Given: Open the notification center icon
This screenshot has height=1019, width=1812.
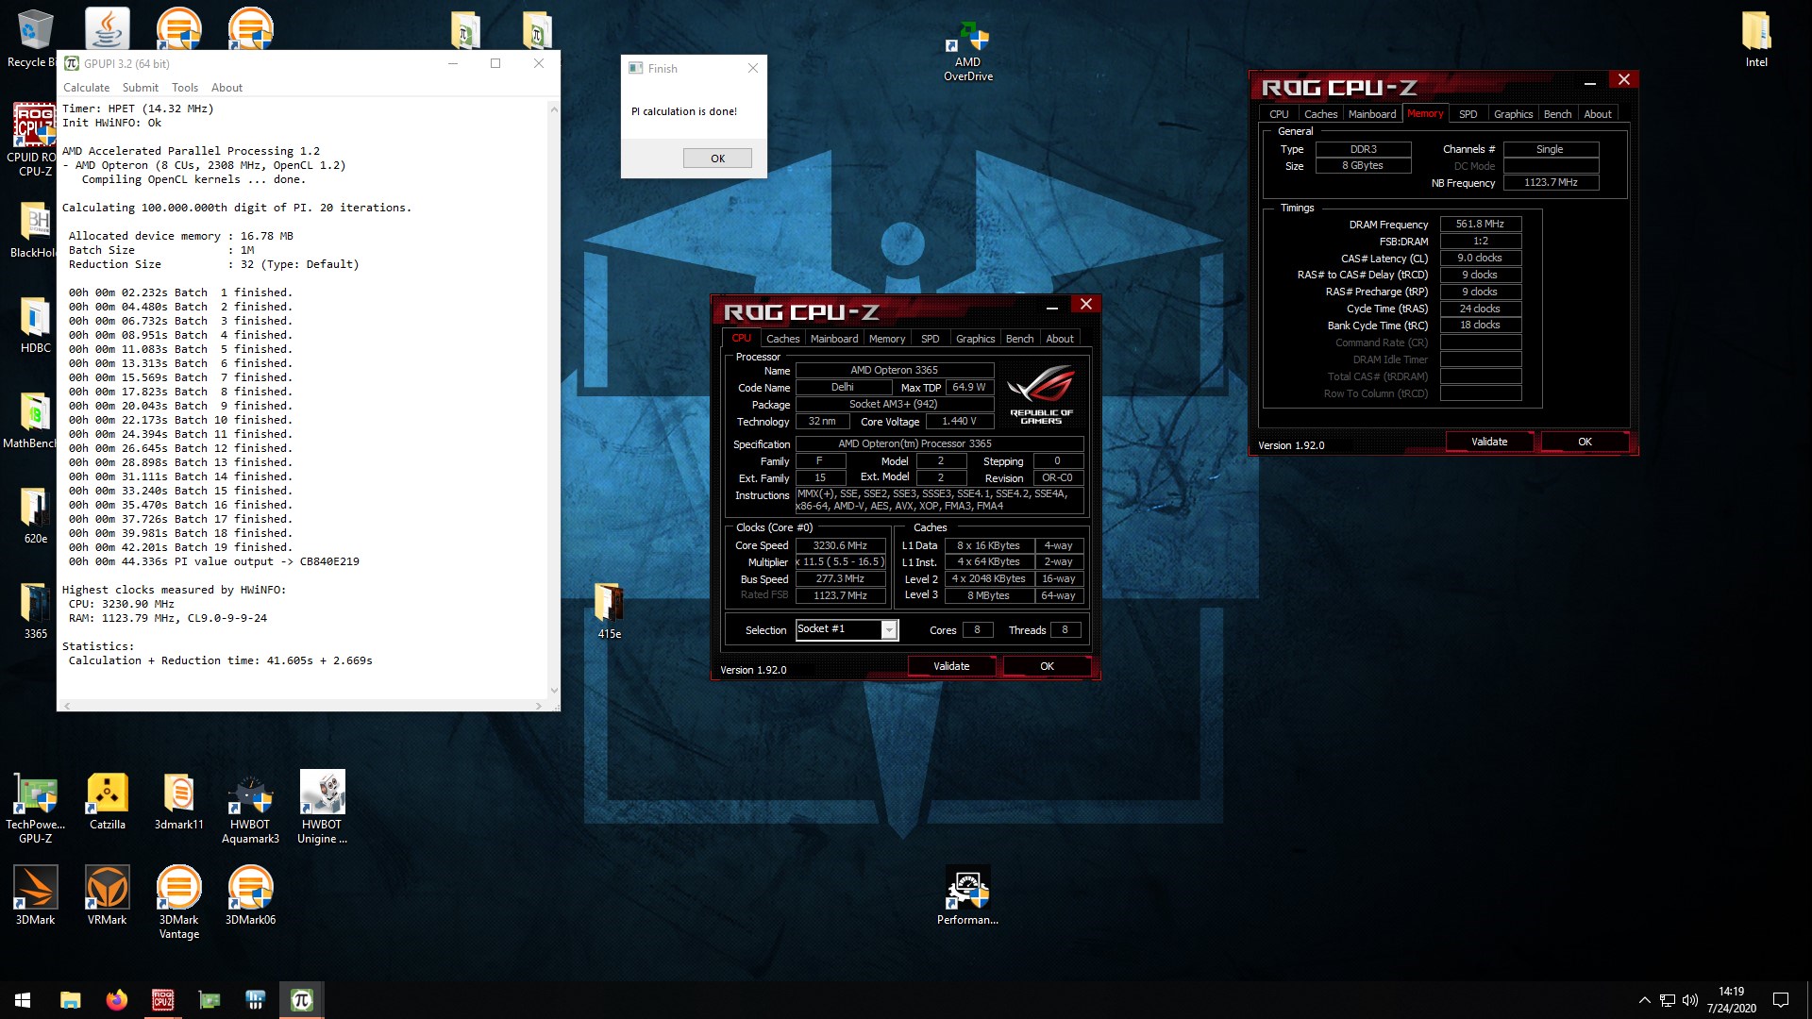Looking at the screenshot, I should click(1781, 1000).
